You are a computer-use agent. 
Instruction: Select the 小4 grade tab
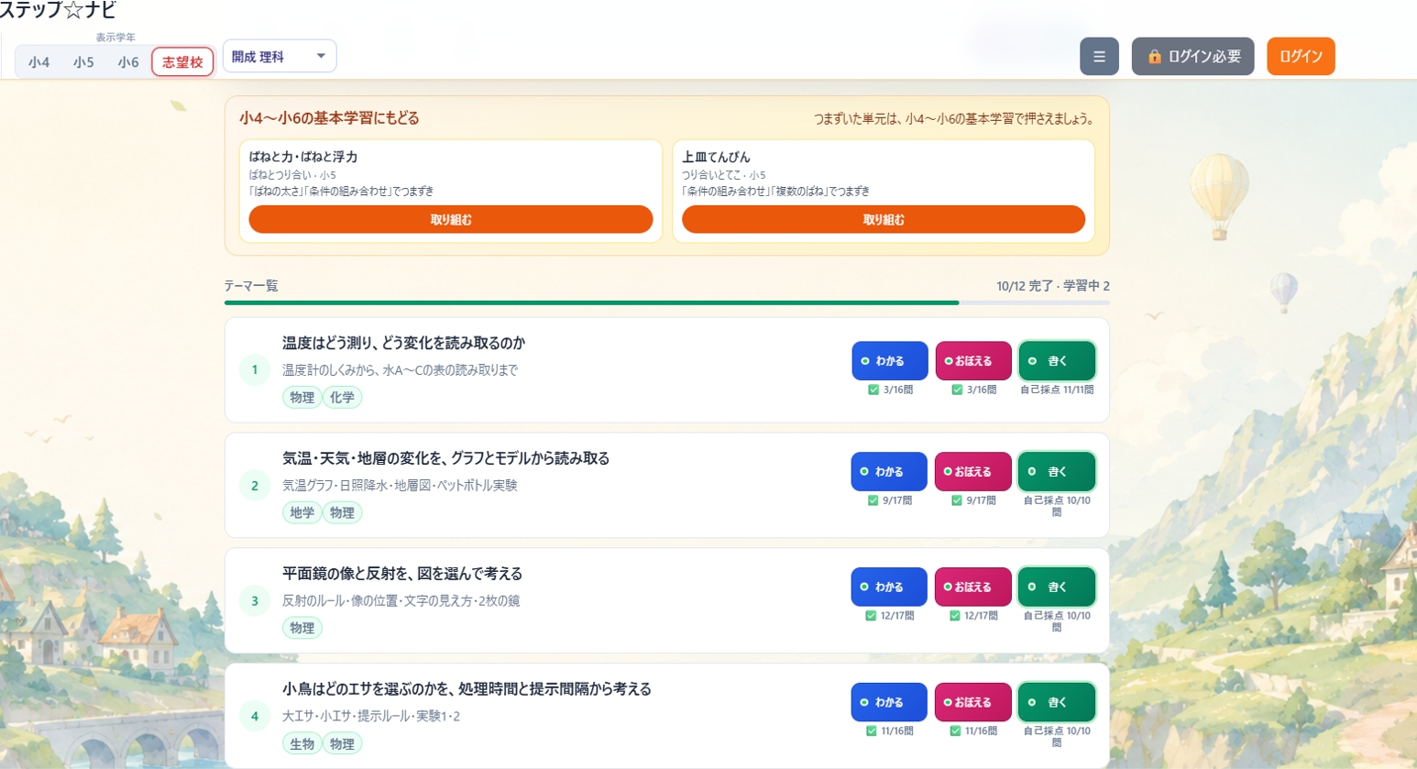pos(38,62)
